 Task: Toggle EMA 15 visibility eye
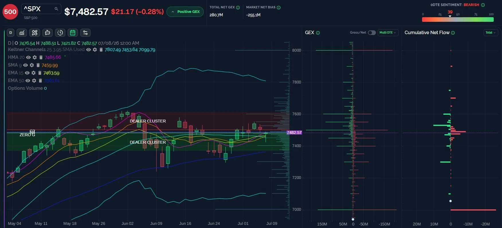click(x=27, y=73)
